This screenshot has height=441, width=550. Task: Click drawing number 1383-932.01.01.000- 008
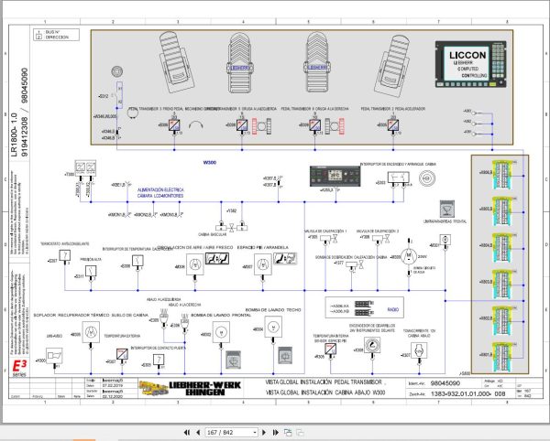point(467,393)
